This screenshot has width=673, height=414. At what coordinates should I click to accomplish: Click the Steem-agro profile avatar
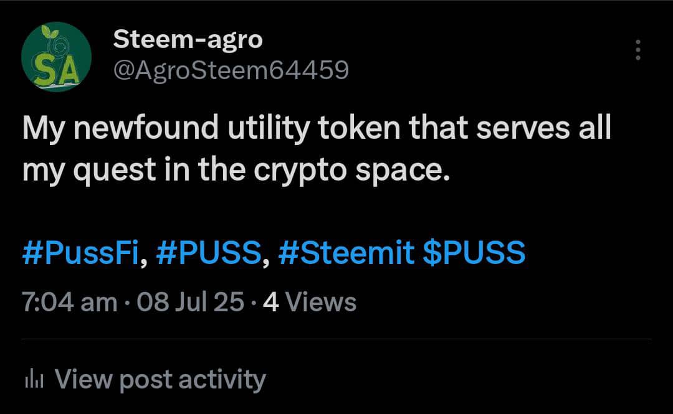click(x=56, y=57)
